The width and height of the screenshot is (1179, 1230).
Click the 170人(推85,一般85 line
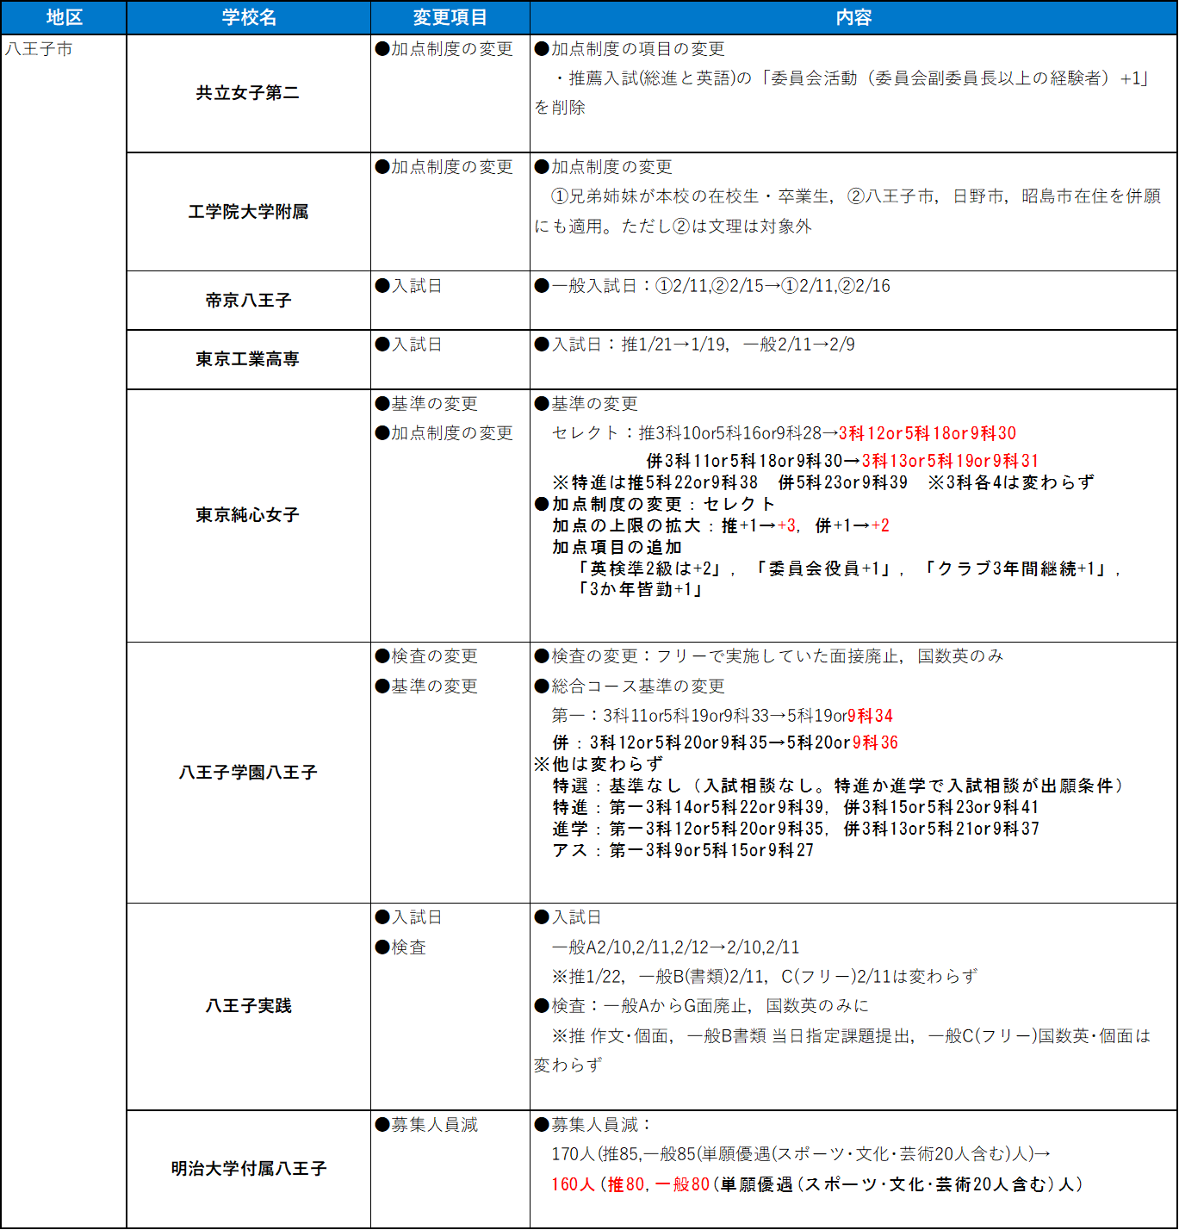(x=801, y=1154)
